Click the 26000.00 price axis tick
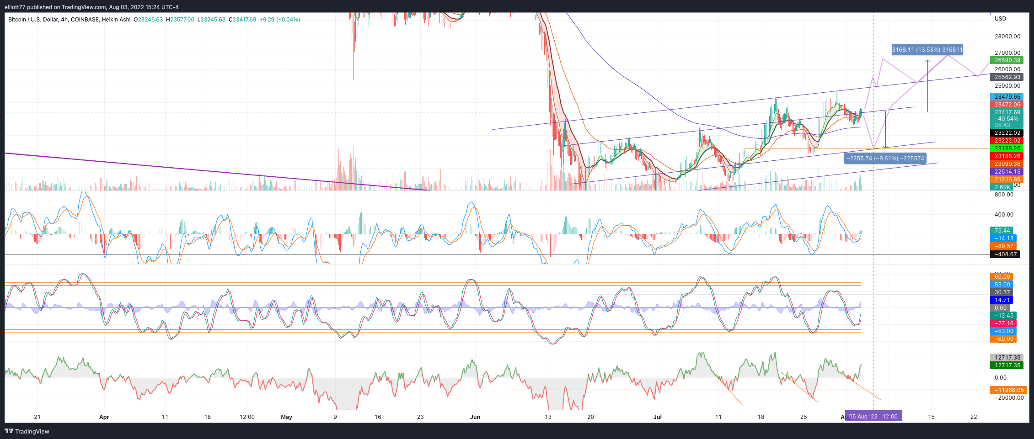Screen dimensions: 1034x439 click(x=1007, y=69)
